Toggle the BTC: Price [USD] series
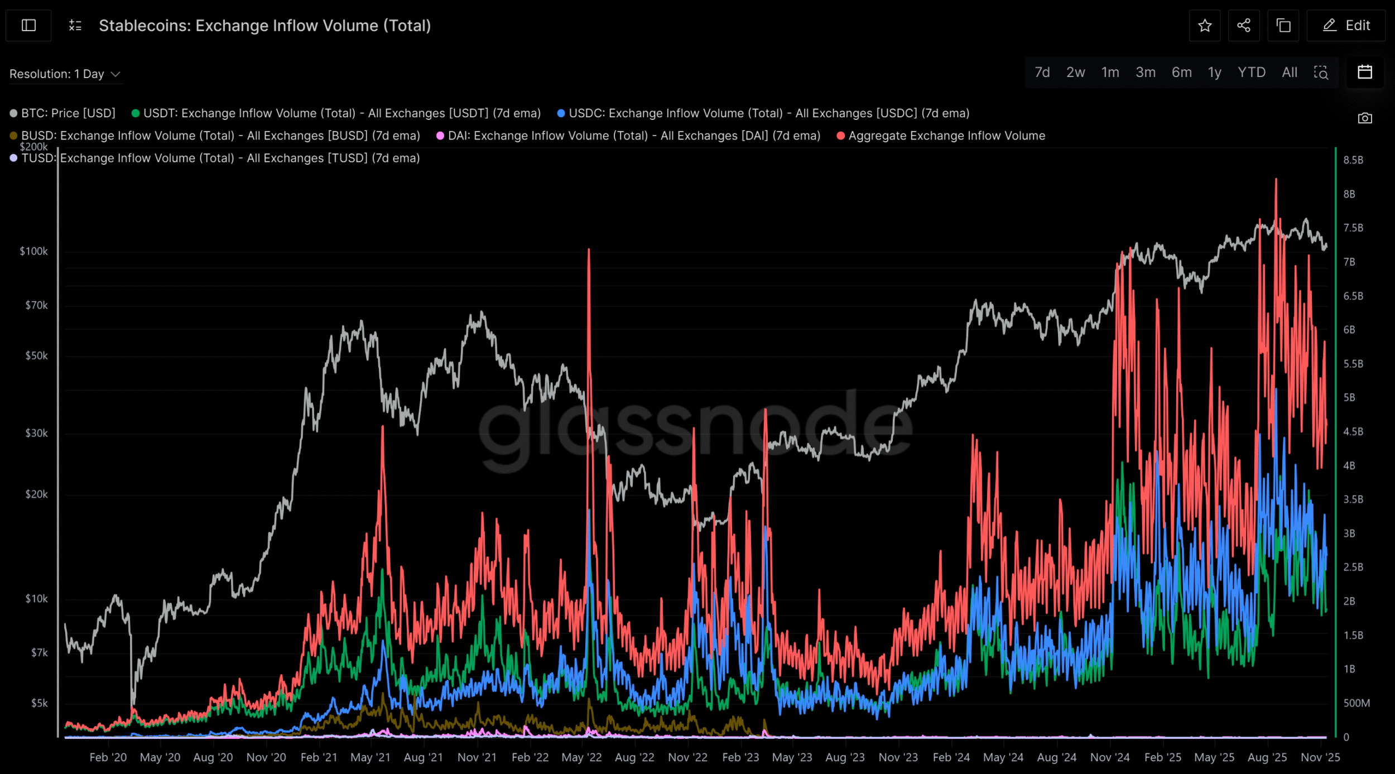The height and width of the screenshot is (774, 1395). [68, 113]
